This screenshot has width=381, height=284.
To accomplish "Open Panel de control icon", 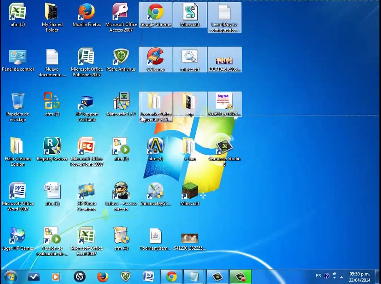I will pos(18,60).
